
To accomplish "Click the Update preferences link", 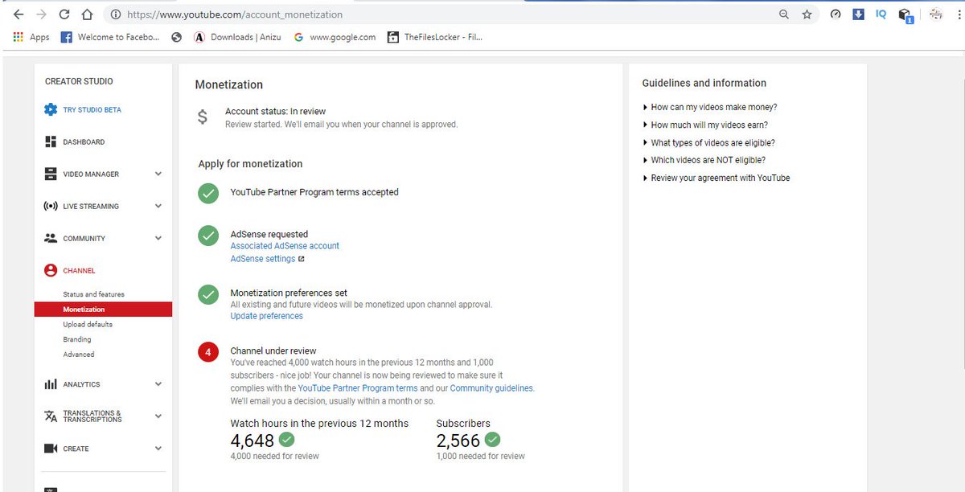I will point(266,316).
